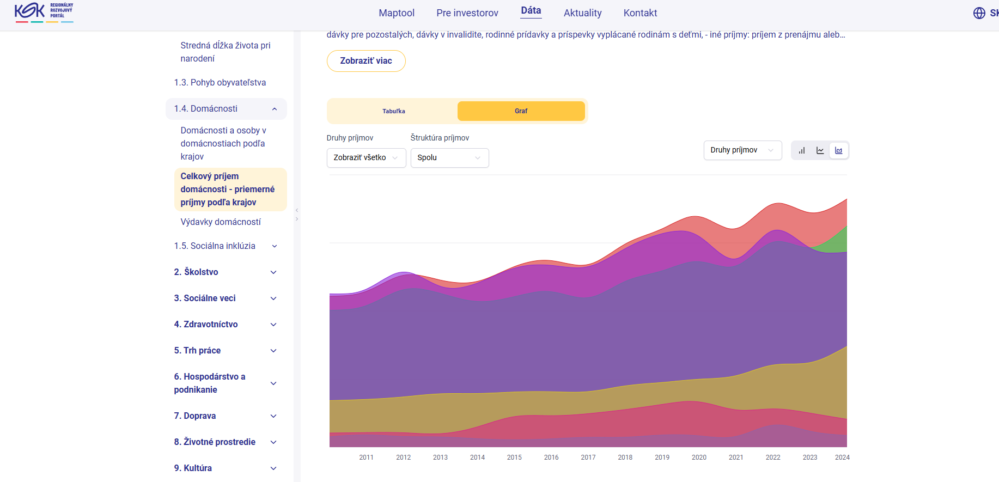Screen dimensions: 999x482
Task: Switch chart to line chart view
Action: [x=820, y=150]
